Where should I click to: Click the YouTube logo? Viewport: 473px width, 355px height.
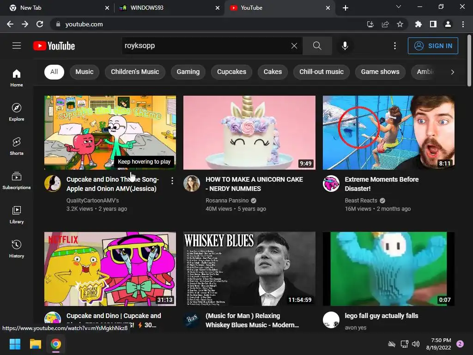(x=54, y=46)
